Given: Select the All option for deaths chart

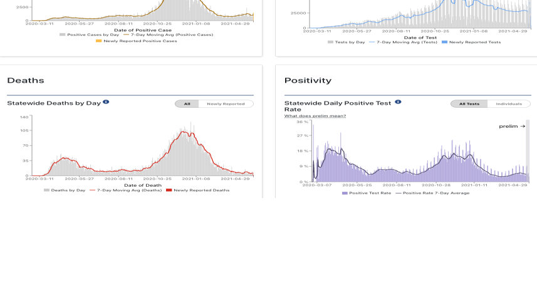Looking at the screenshot, I should click(x=187, y=103).
